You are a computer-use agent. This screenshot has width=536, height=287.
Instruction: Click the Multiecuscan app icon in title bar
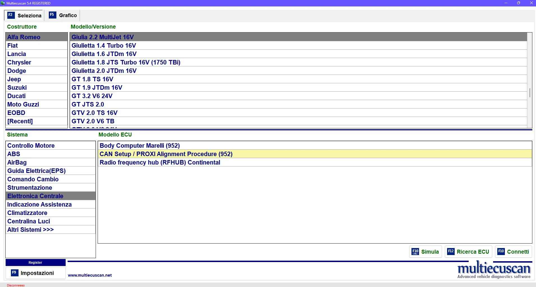point(3,3)
